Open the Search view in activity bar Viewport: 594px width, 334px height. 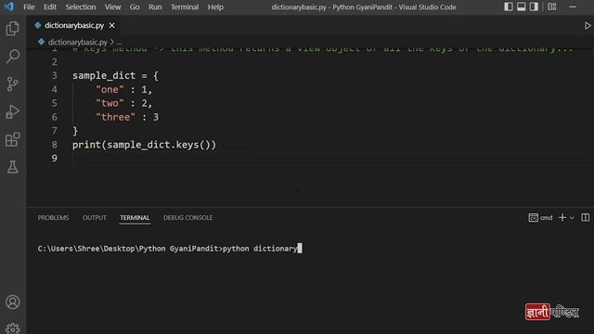(x=12, y=57)
